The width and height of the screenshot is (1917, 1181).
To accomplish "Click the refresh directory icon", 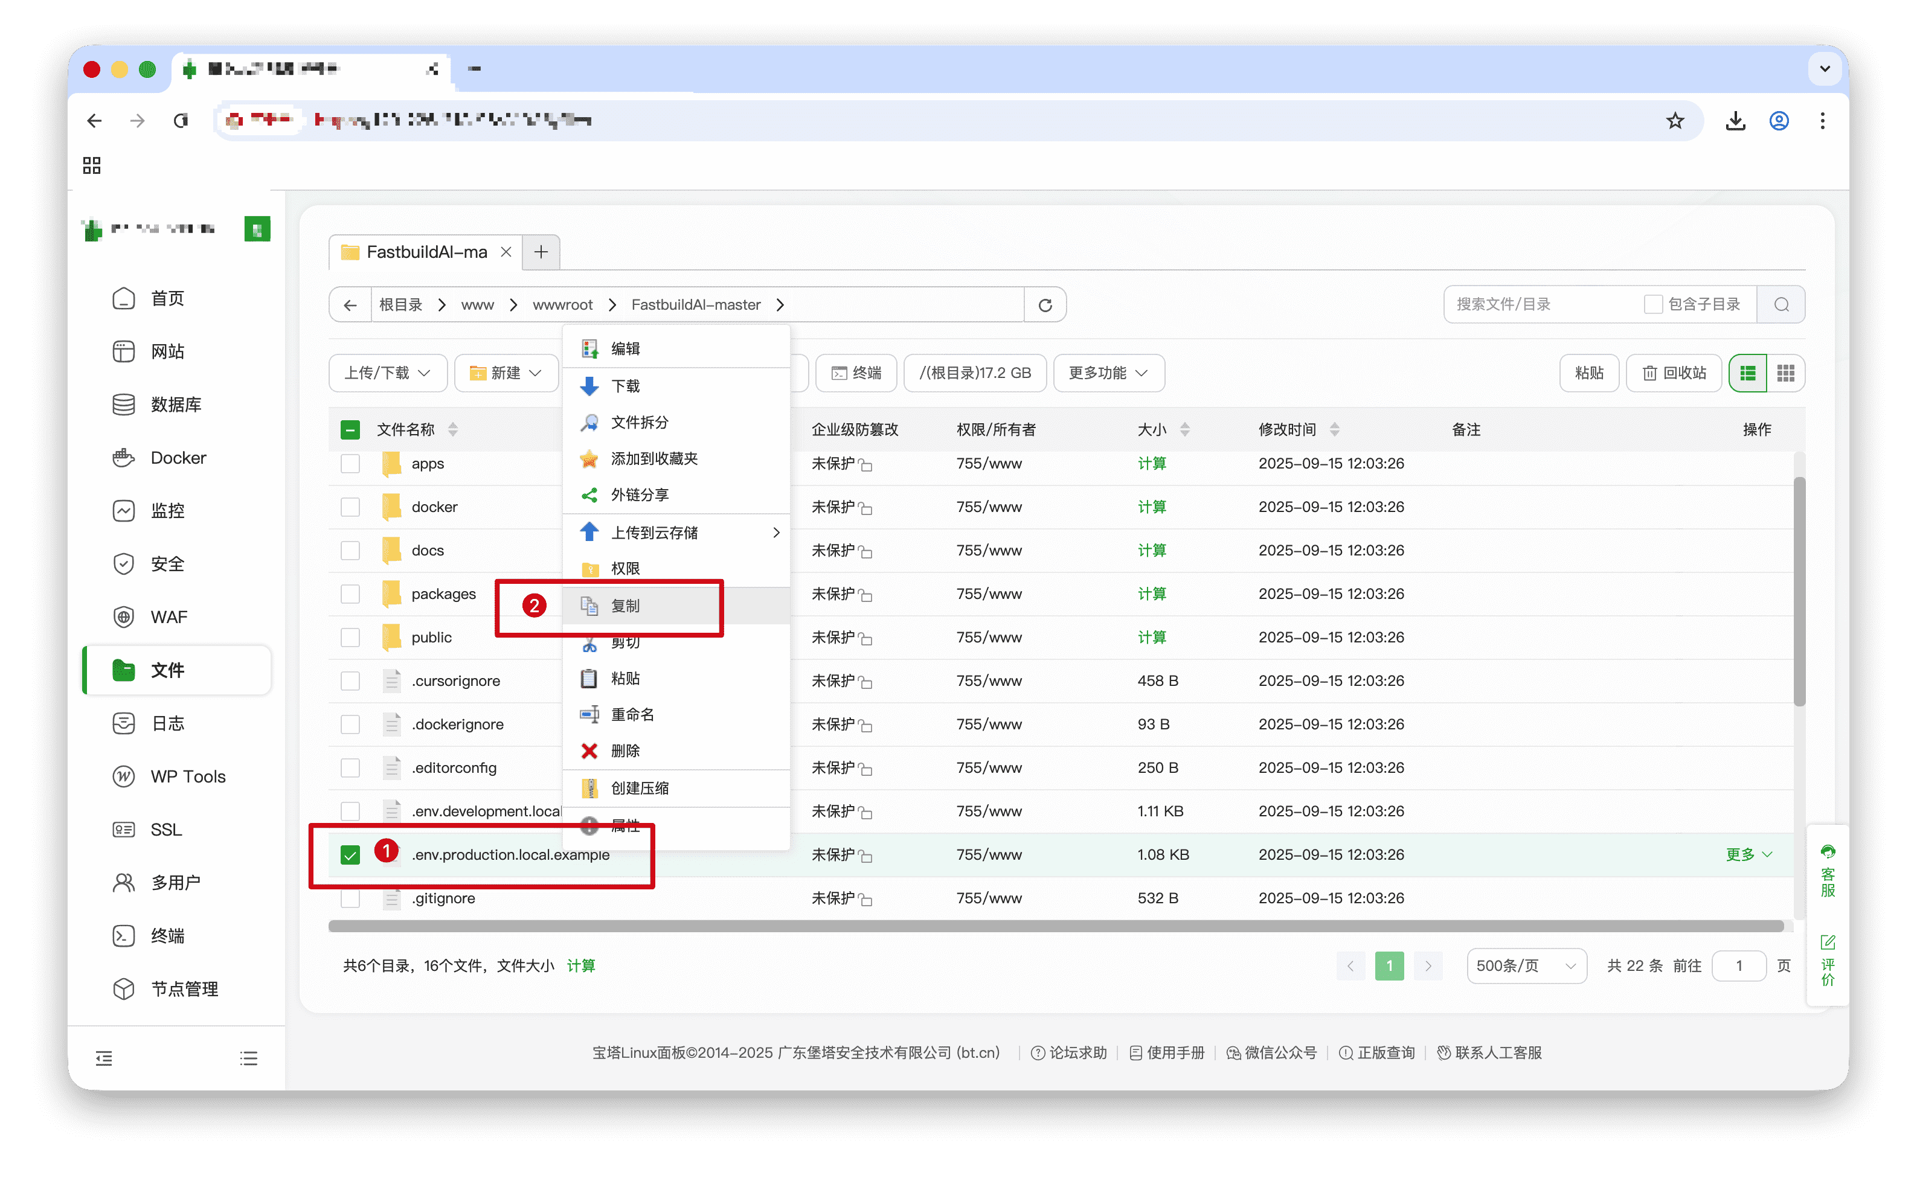I will [1044, 305].
